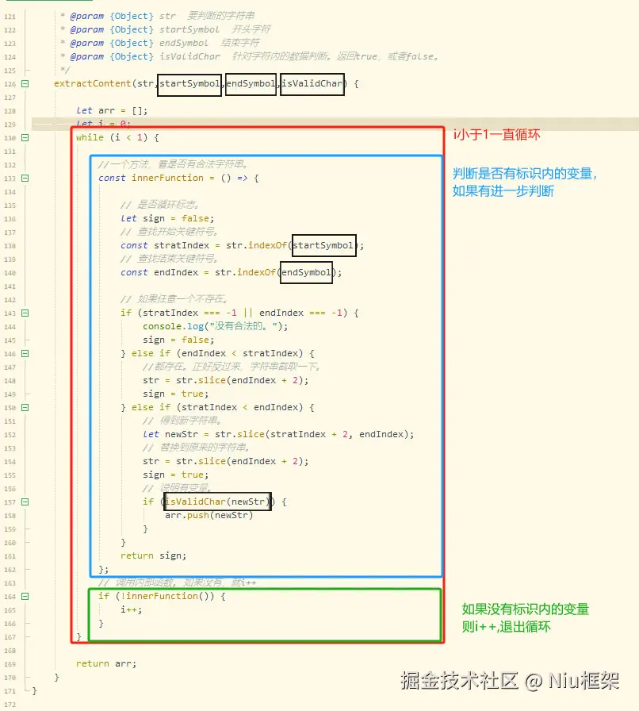Collapse the innerFunction fold on line 133

pos(26,178)
